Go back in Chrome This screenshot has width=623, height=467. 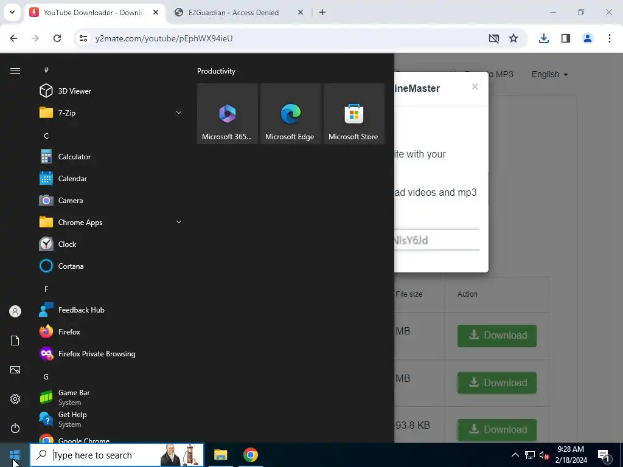pos(13,38)
